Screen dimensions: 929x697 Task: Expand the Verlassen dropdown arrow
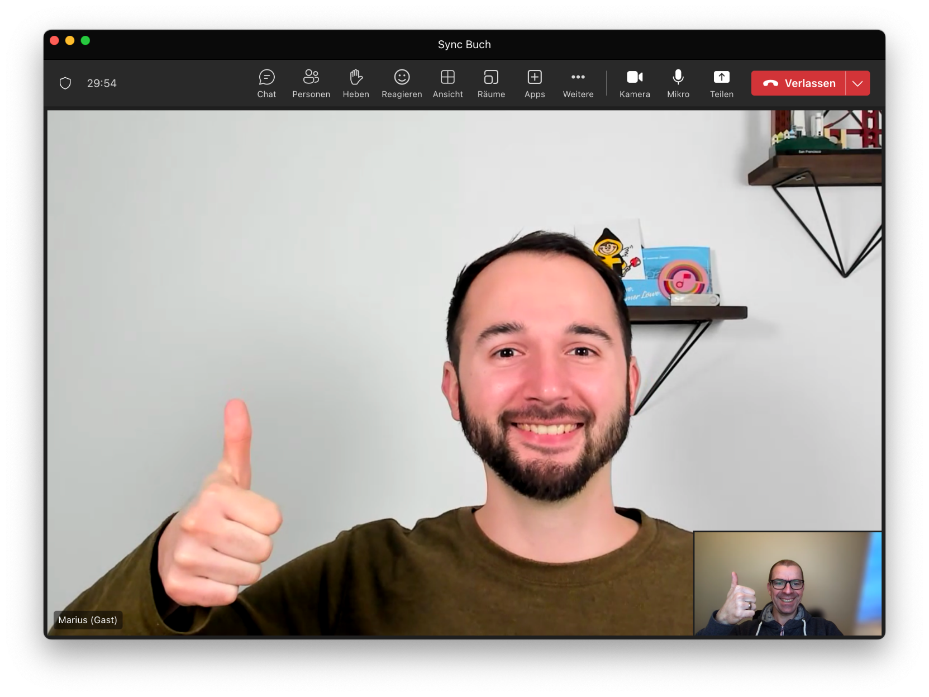click(857, 83)
